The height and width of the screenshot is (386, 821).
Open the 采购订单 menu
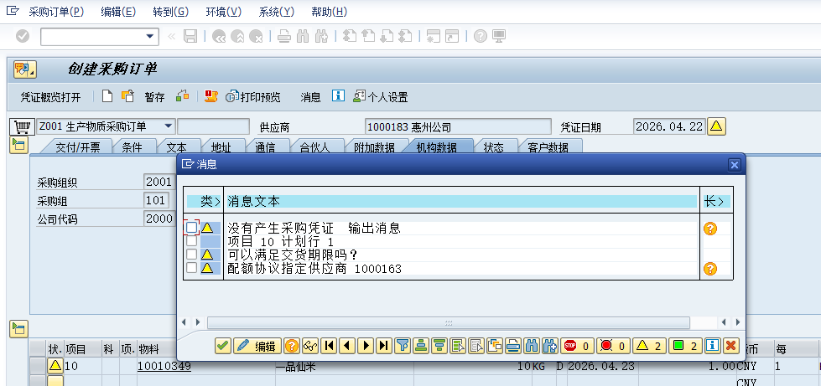[x=55, y=12]
